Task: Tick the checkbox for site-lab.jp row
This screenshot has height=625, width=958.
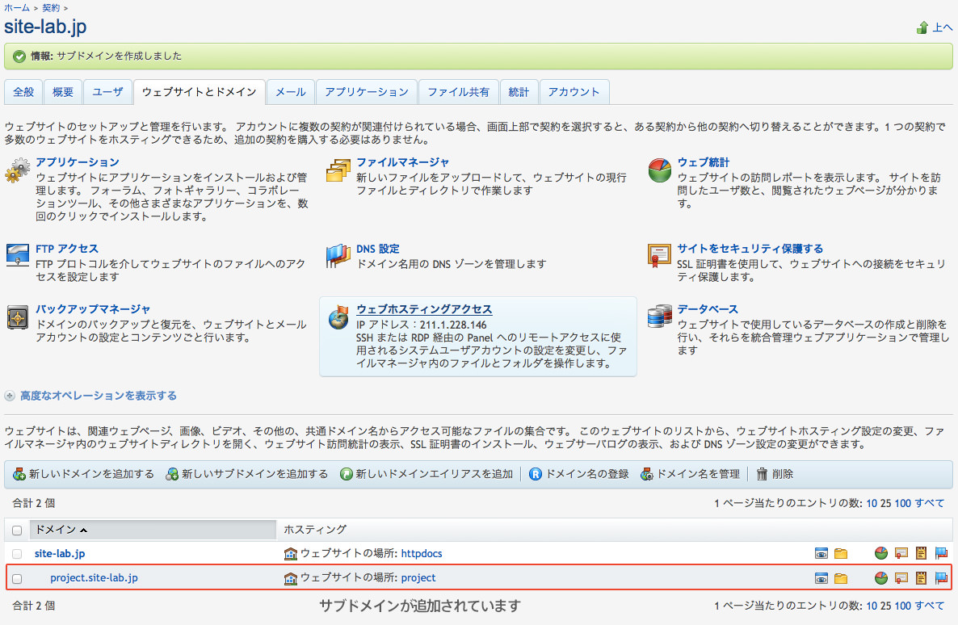Action: 17,554
